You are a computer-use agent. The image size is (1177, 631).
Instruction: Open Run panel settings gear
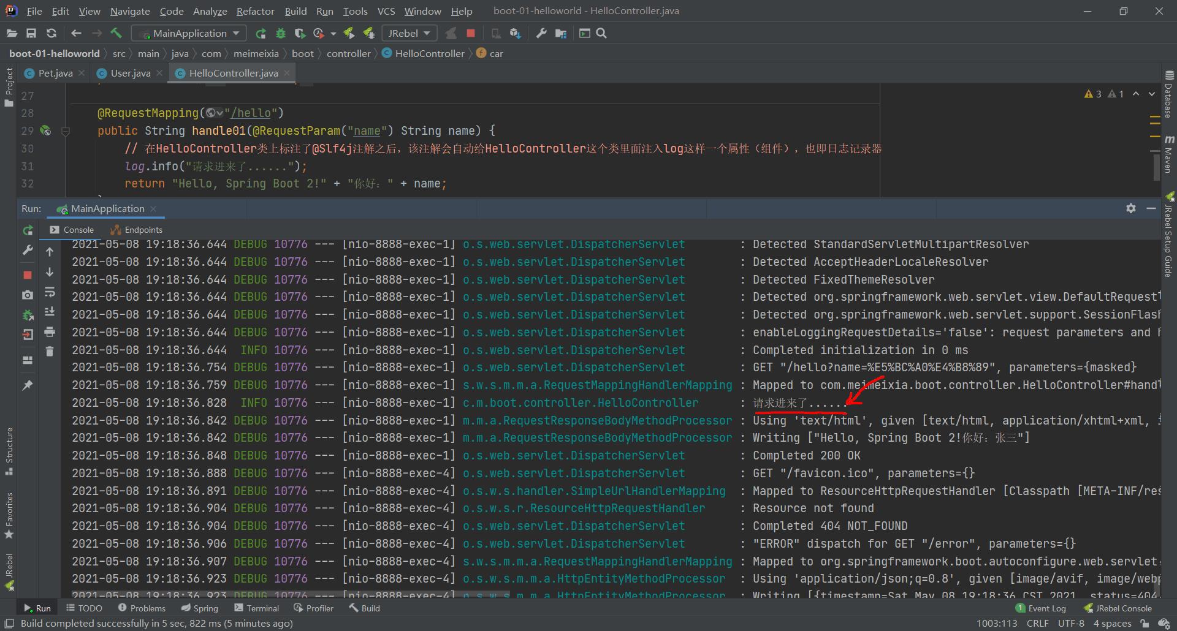tap(1131, 208)
